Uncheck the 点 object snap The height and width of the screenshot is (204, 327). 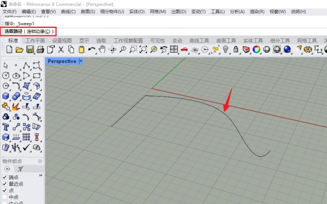[x=4, y=190]
